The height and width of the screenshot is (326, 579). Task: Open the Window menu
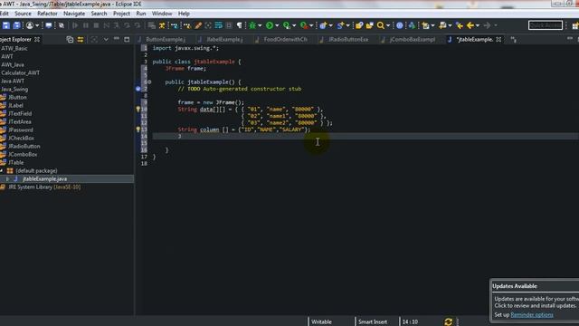(162, 14)
